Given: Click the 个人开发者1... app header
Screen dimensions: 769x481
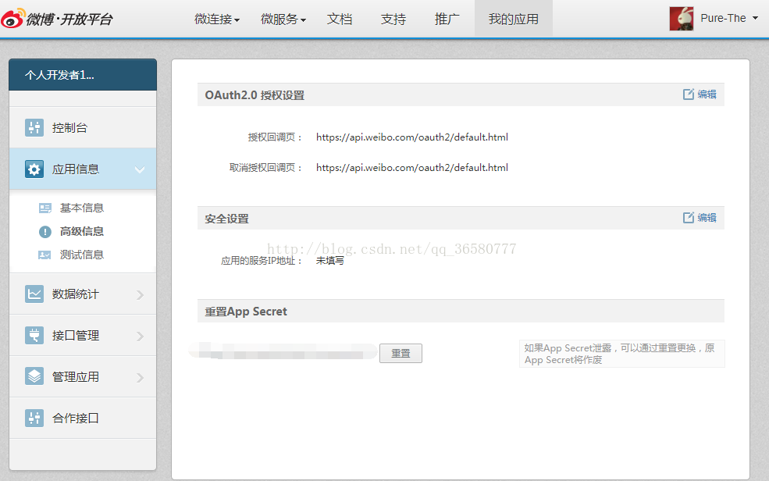Looking at the screenshot, I should [83, 74].
